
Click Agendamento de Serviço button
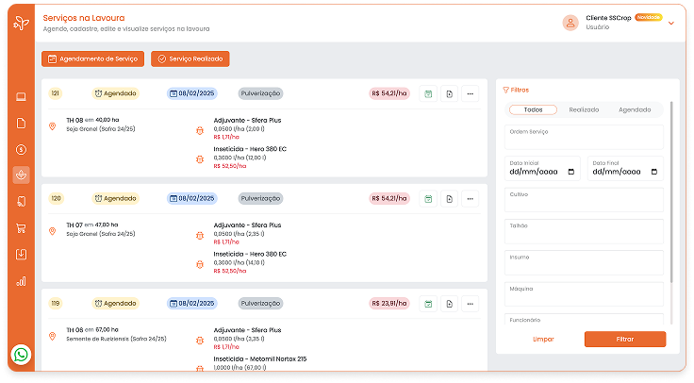click(x=92, y=58)
